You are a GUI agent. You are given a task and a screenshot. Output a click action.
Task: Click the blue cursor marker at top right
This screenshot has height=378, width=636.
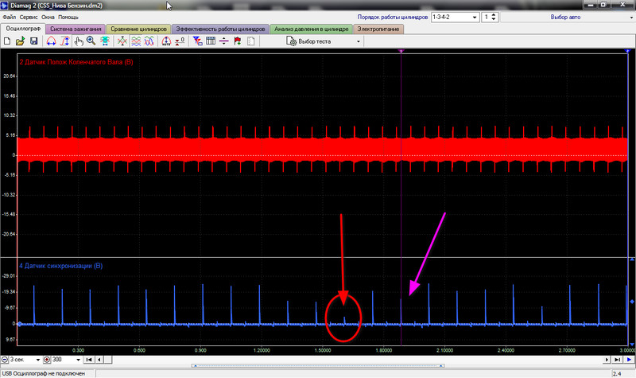627,51
